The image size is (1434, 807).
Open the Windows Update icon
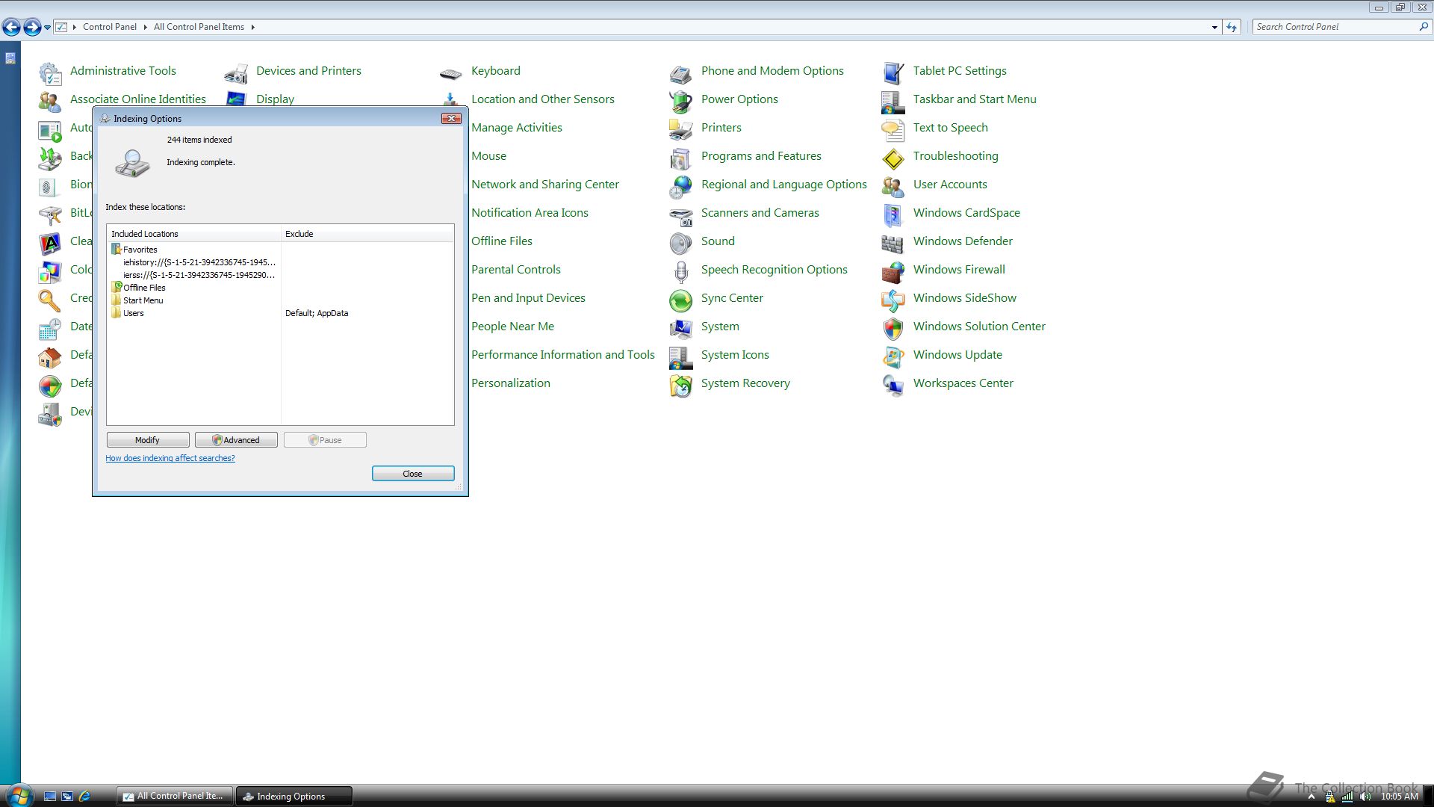point(893,357)
